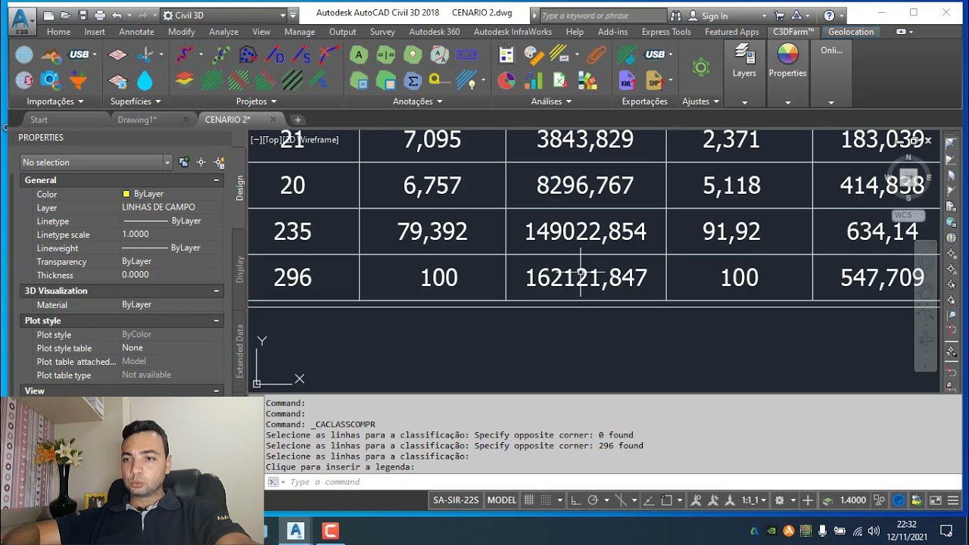
Task: Click the color swatches palette icon
Action: 587,80
